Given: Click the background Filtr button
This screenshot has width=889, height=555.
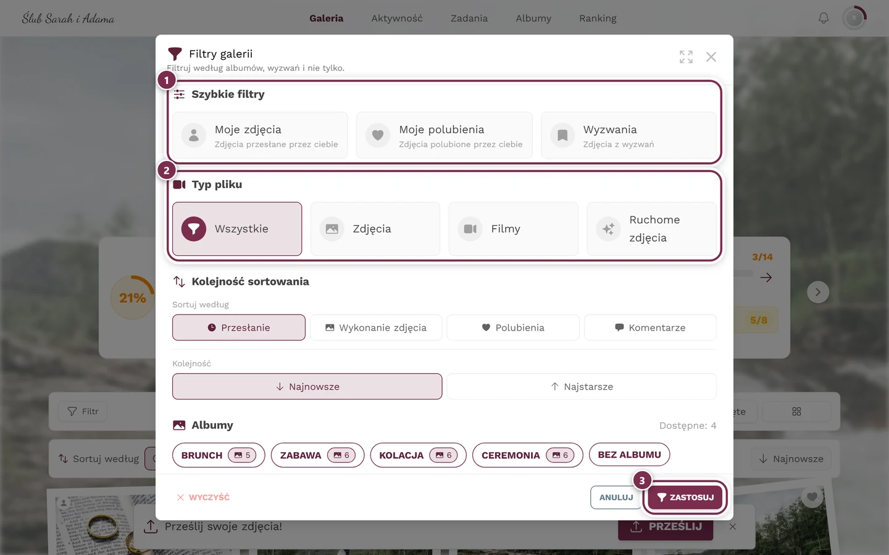Looking at the screenshot, I should 83,411.
